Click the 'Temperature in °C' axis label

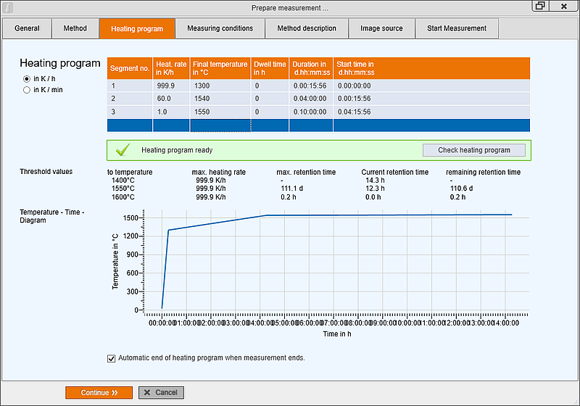click(x=115, y=262)
